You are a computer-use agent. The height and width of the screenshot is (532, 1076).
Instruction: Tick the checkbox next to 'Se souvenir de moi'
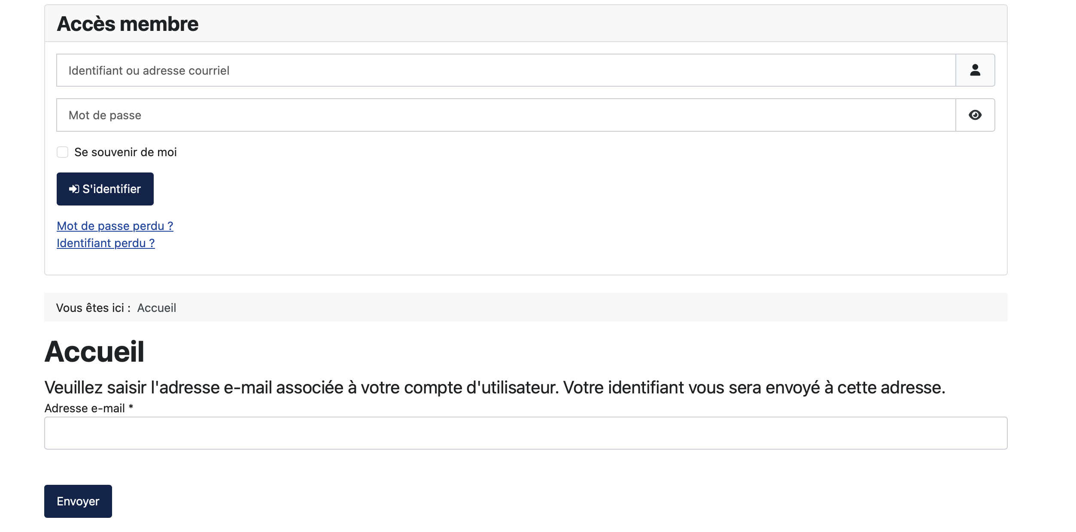point(63,152)
